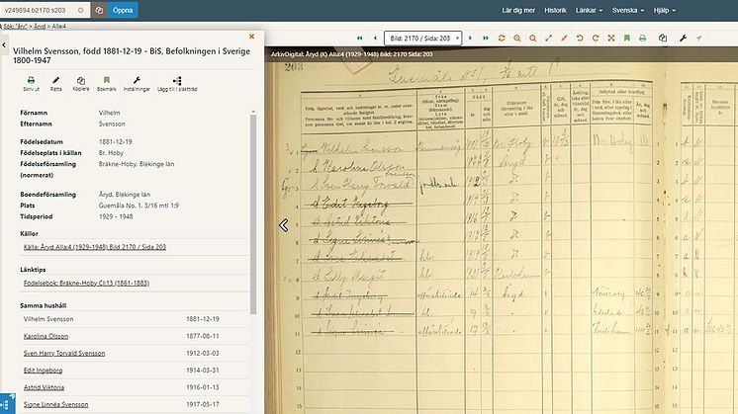Viewport: 738px width, 414px height.
Task: Click Lägg till i släktträd icon
Action: pos(176,82)
